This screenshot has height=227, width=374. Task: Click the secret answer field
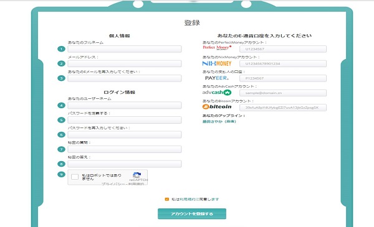coord(125,164)
